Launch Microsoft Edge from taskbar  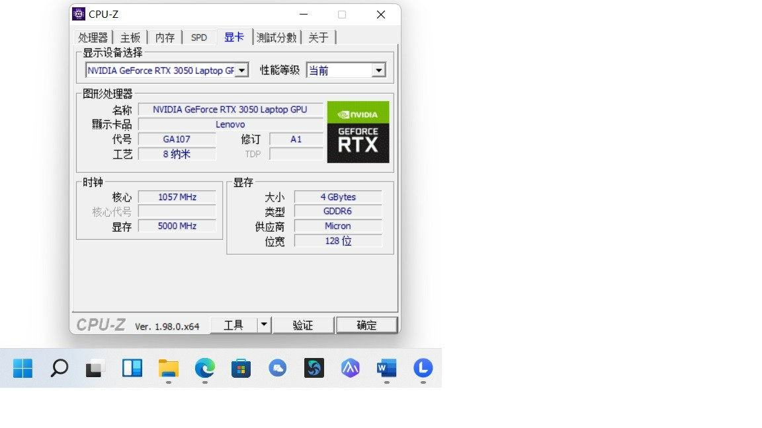205,369
